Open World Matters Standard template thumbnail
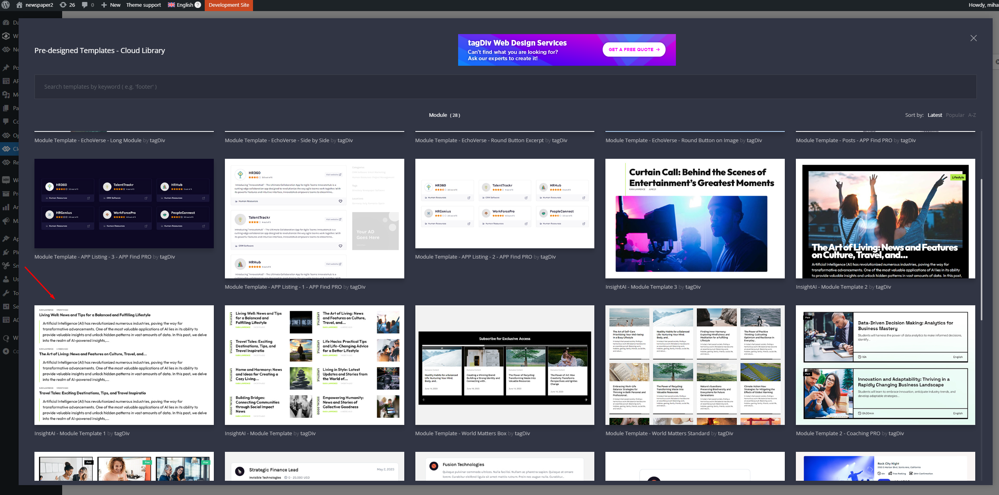This screenshot has width=999, height=495. tap(695, 365)
